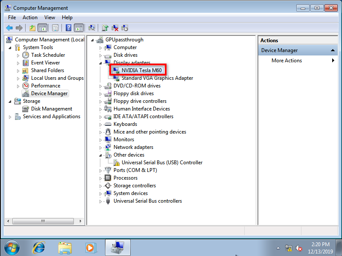This screenshot has height=256, width=342.
Task: Expand the Network adapters category
Action: [100, 148]
